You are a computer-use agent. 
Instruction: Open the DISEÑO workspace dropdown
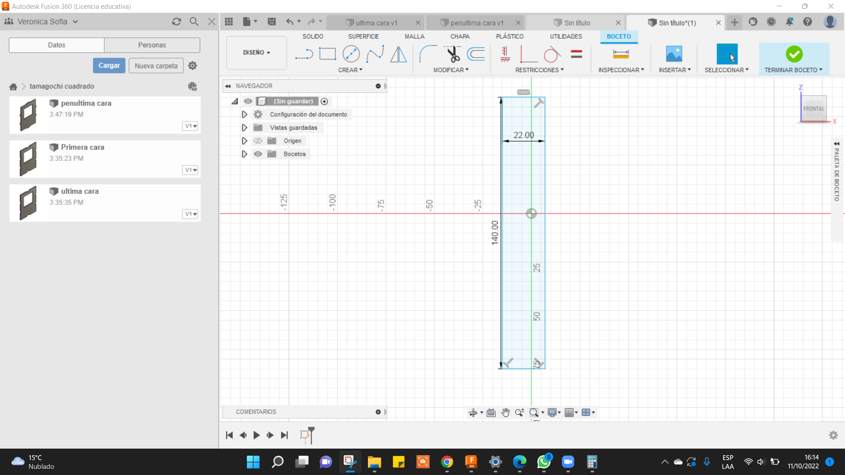(256, 52)
